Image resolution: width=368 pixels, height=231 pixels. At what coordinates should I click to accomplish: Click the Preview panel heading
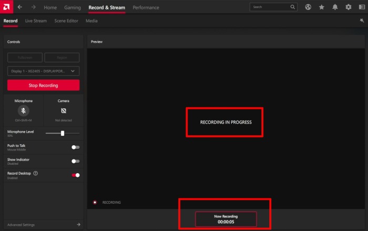tap(97, 42)
